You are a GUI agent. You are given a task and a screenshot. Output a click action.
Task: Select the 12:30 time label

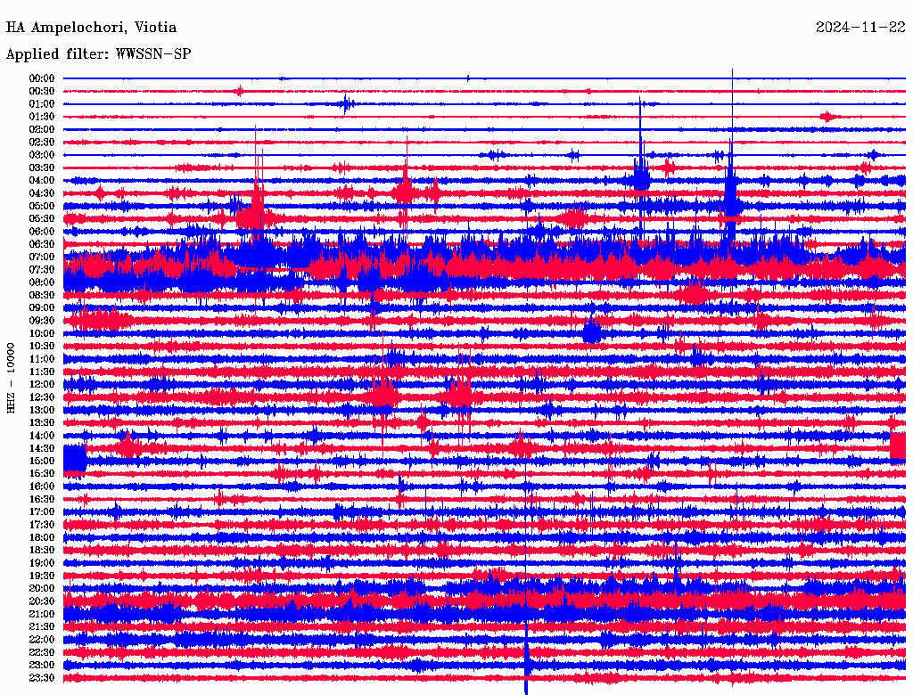42,397
